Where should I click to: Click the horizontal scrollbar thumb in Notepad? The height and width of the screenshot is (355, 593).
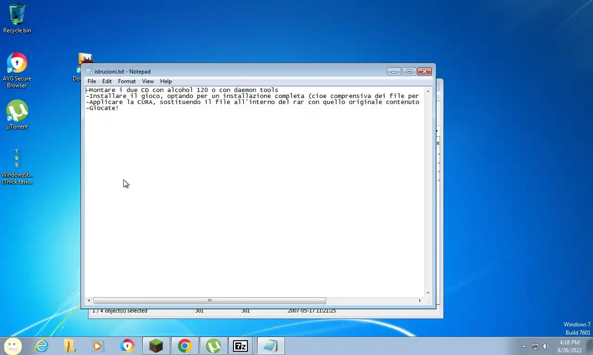point(209,300)
